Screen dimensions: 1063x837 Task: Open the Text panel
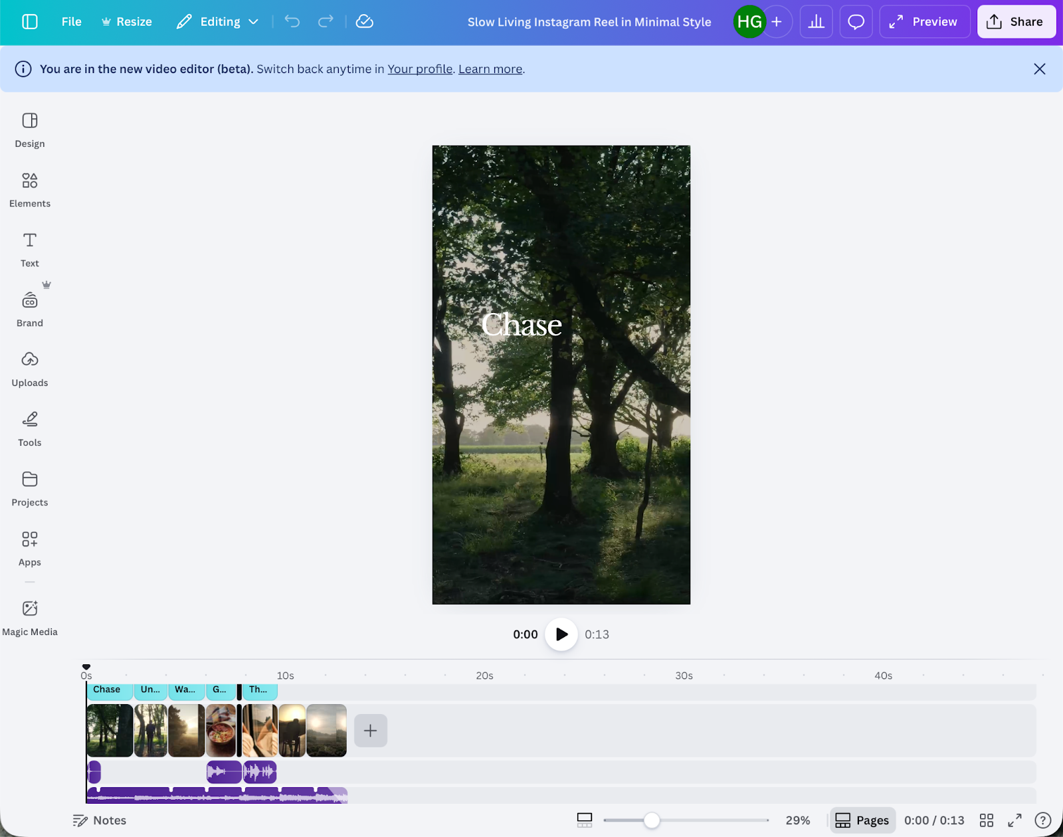point(29,248)
